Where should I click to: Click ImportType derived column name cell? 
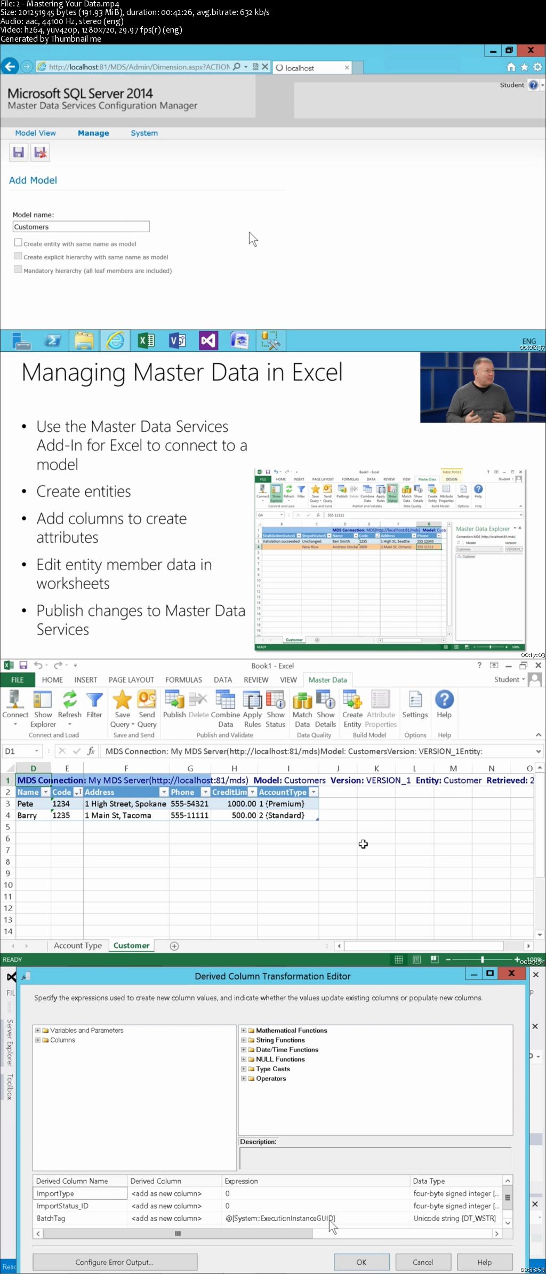pos(80,1193)
